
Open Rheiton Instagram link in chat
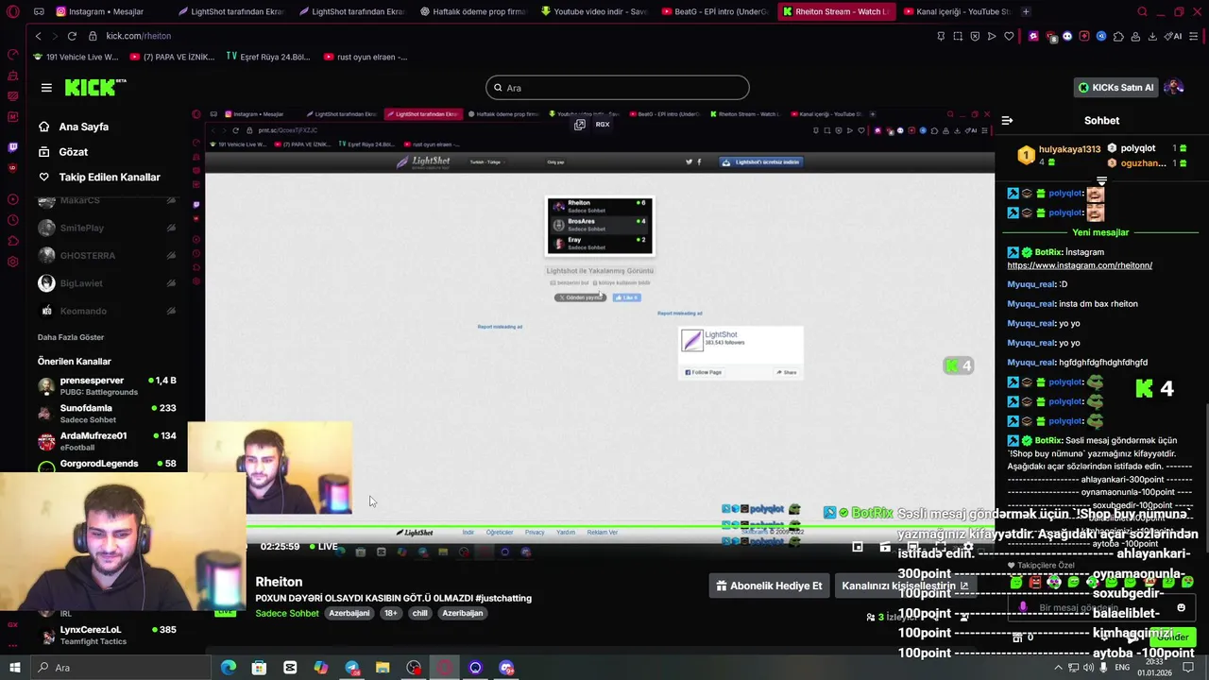click(1080, 265)
